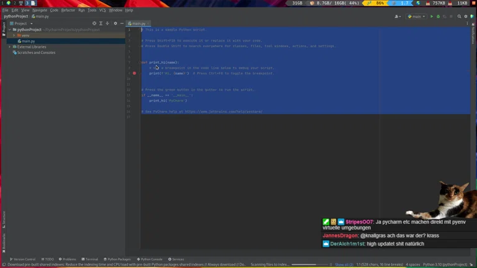The width and height of the screenshot is (477, 268).
Task: Open the Refactor menu
Action: click(x=68, y=10)
